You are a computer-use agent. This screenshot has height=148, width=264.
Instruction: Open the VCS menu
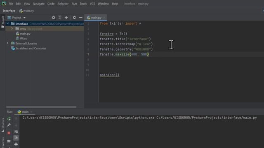coord(92,4)
